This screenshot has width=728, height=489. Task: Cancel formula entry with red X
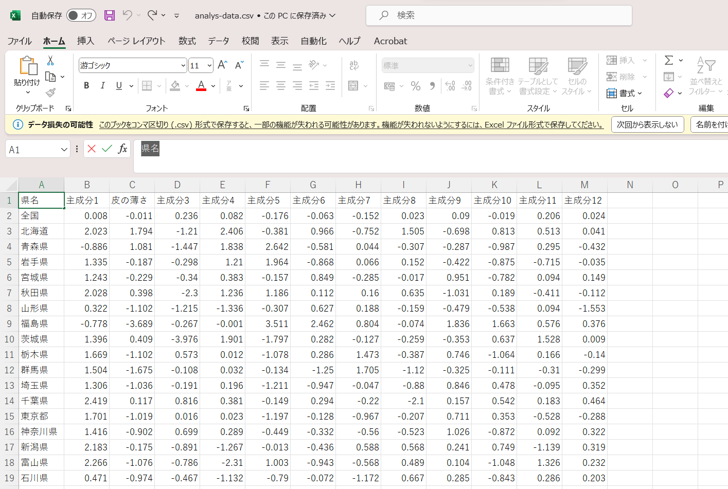tap(92, 149)
